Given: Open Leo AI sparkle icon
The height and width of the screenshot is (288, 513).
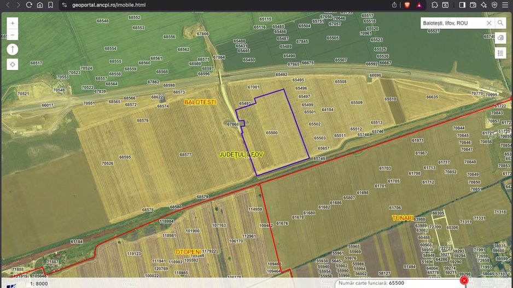Looking at the screenshot, I should click(x=484, y=5).
